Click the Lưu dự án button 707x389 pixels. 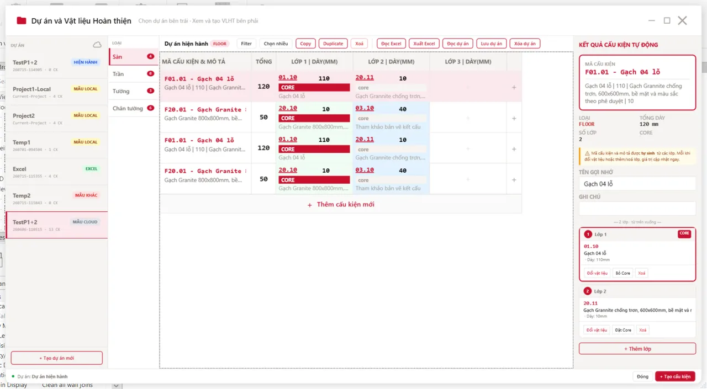click(x=492, y=44)
